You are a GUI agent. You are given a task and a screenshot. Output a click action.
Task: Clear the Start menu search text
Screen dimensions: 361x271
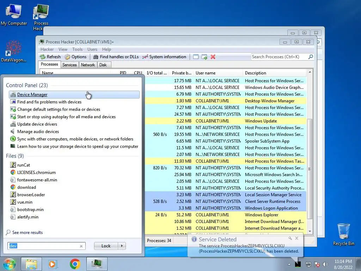(x=81, y=246)
